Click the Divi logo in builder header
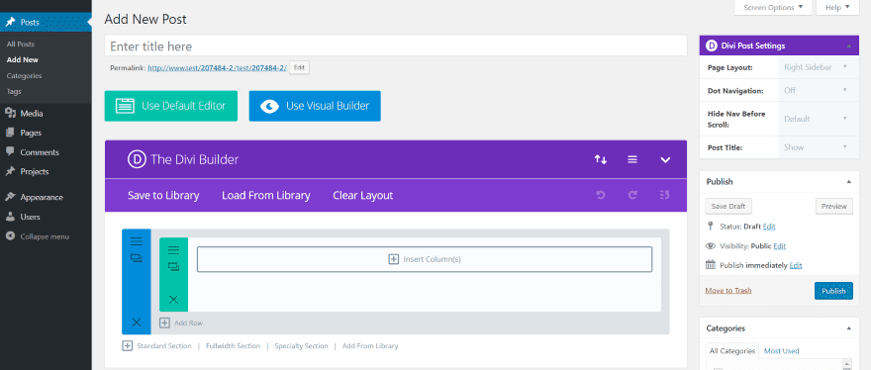Screen dimensions: 871x370 [137, 159]
